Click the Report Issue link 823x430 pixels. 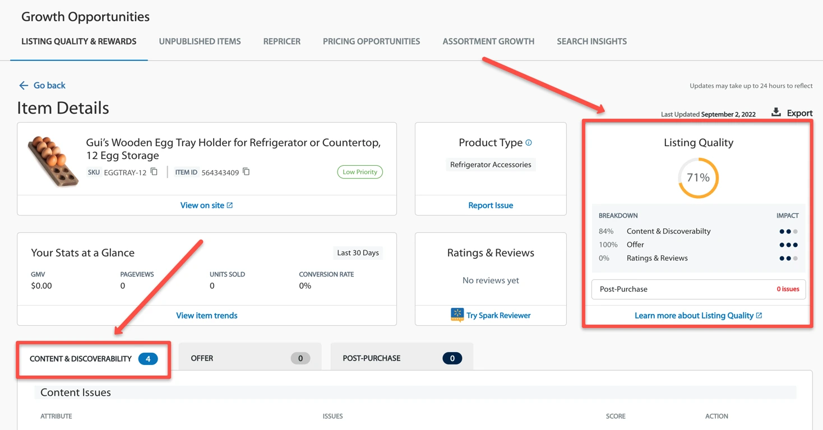tap(490, 205)
